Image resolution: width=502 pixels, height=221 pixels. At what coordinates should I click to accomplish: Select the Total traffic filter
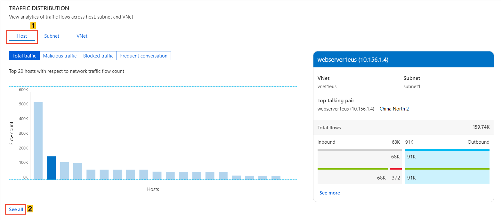(24, 56)
